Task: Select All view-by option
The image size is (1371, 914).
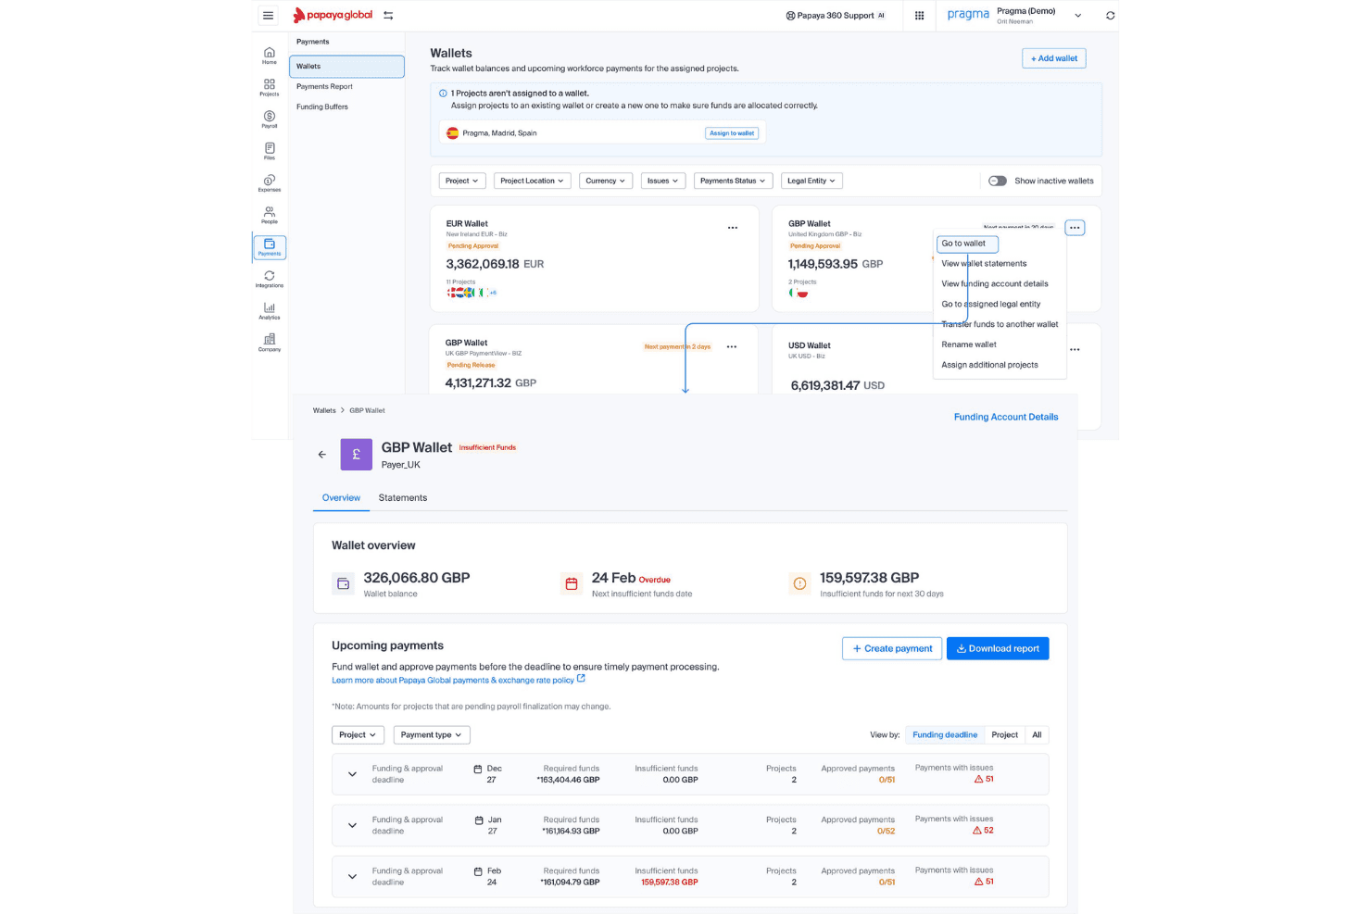Action: [1037, 735]
